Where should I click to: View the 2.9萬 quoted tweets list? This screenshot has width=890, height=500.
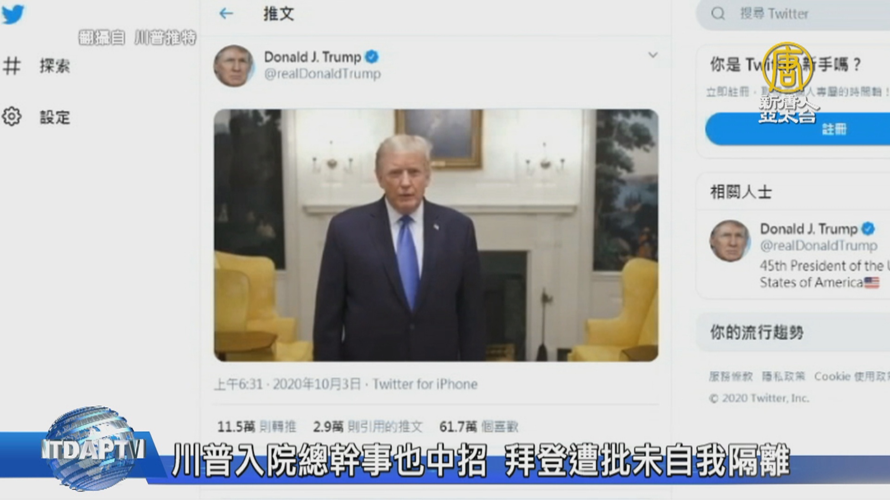click(368, 426)
